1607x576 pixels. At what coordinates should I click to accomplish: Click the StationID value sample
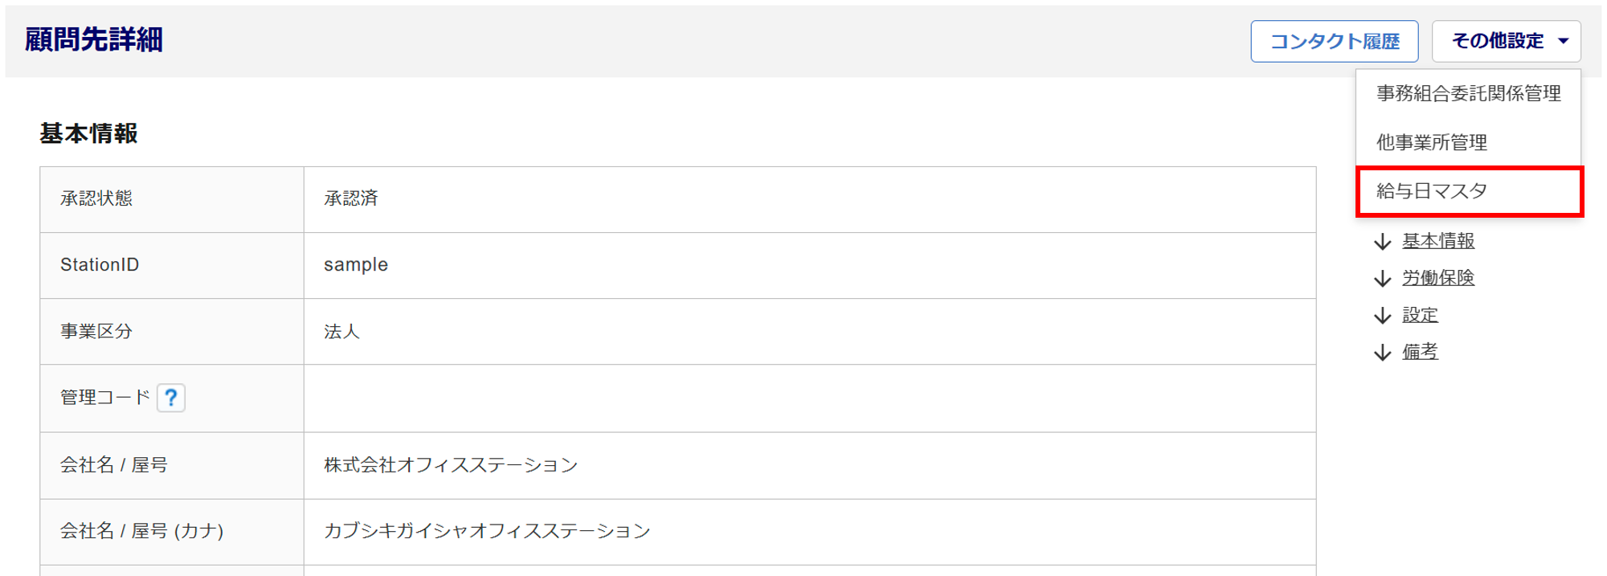355,265
